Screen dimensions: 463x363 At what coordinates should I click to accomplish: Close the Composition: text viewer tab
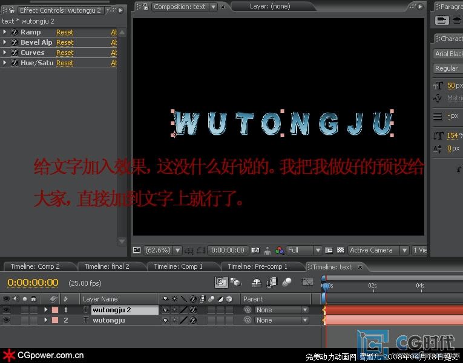pyautogui.click(x=223, y=7)
